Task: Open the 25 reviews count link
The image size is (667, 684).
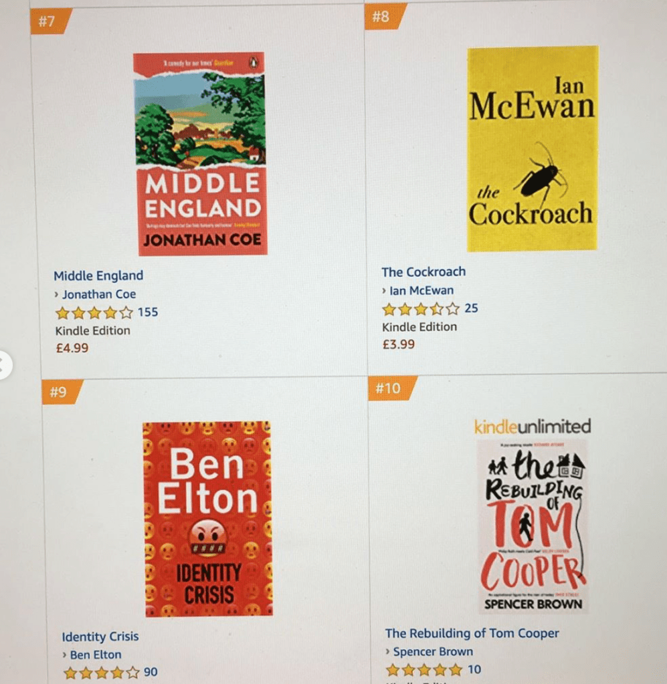Action: [x=472, y=308]
